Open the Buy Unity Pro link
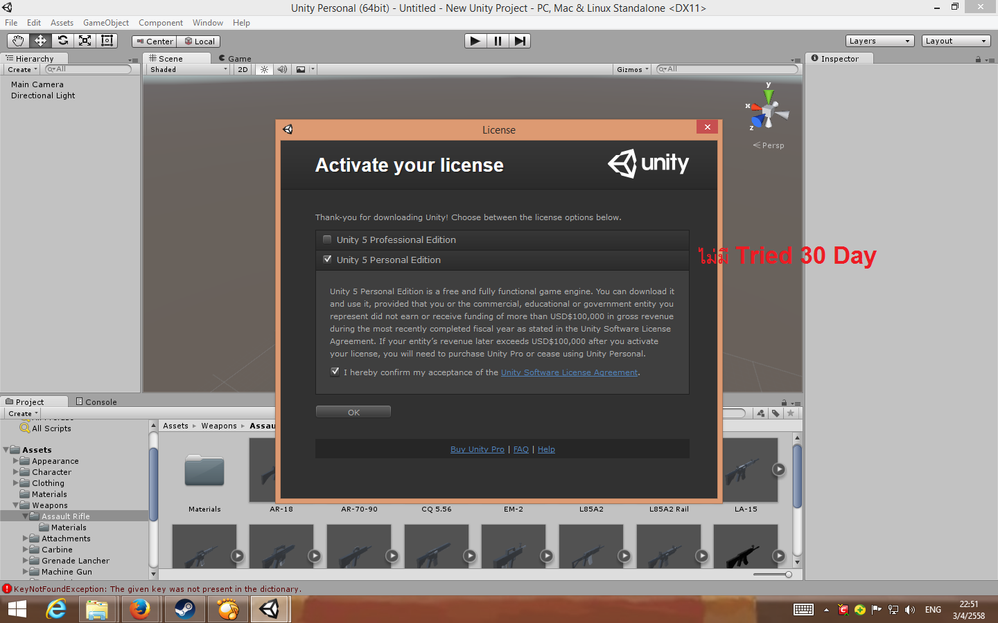Screen dimensions: 998x623 point(478,449)
